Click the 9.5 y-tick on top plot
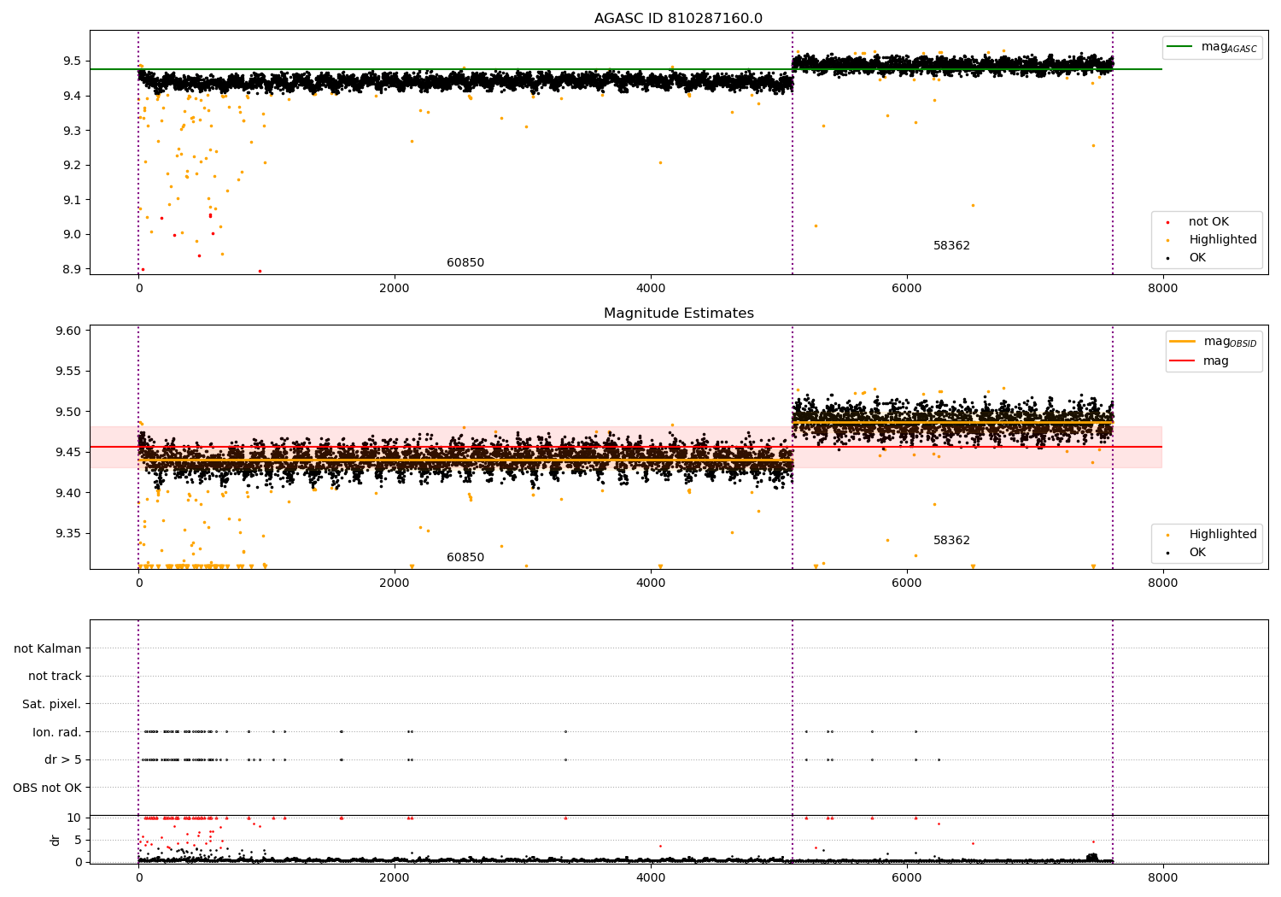This screenshot has height=897, width=1281. tap(72, 62)
